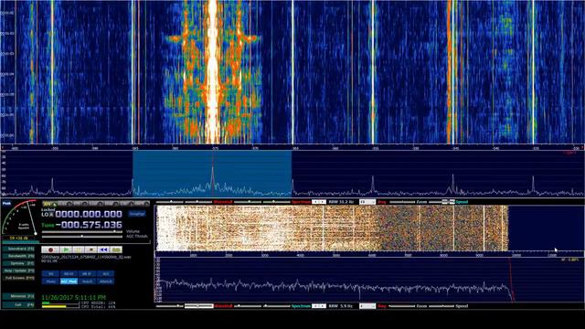Select CW demodulation mode
Image resolution: width=585 pixels, height=329 pixels.
[127, 203]
